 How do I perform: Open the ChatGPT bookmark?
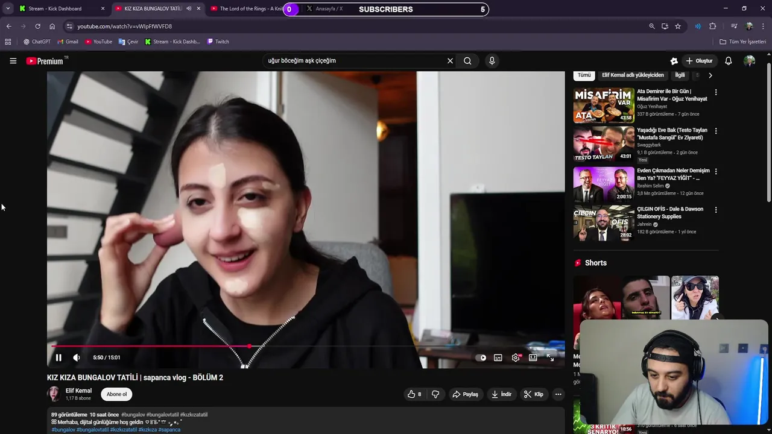(37, 42)
